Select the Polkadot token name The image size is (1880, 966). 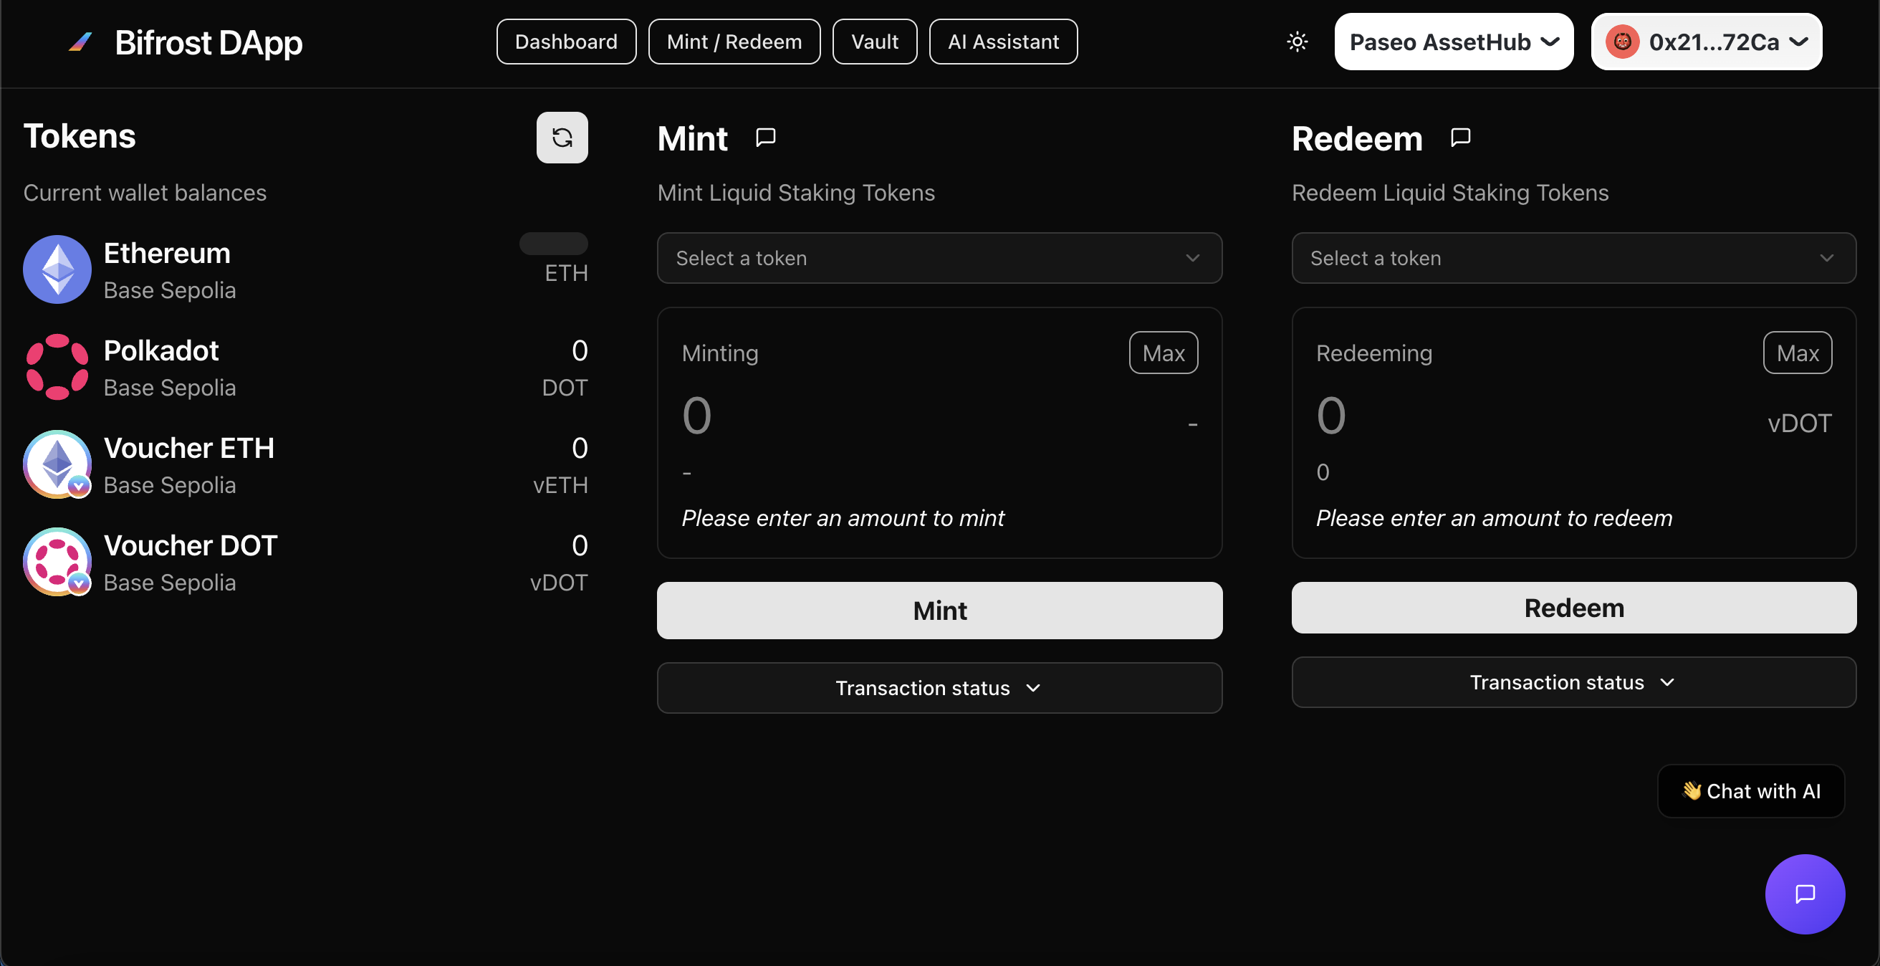(161, 350)
